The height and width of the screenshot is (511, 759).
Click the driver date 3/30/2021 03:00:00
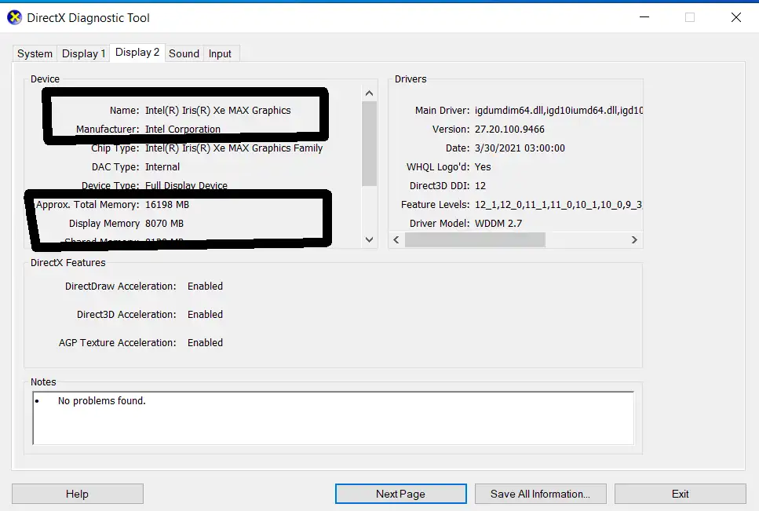(520, 148)
